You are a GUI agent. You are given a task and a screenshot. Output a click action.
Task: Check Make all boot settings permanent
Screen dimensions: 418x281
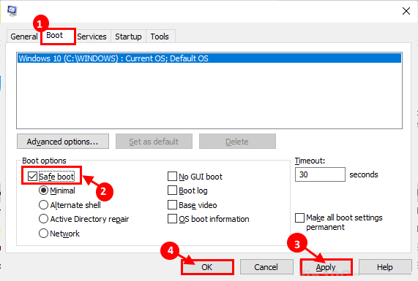pos(299,218)
